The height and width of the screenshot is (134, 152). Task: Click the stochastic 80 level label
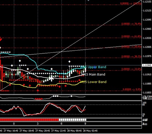coord(143,105)
